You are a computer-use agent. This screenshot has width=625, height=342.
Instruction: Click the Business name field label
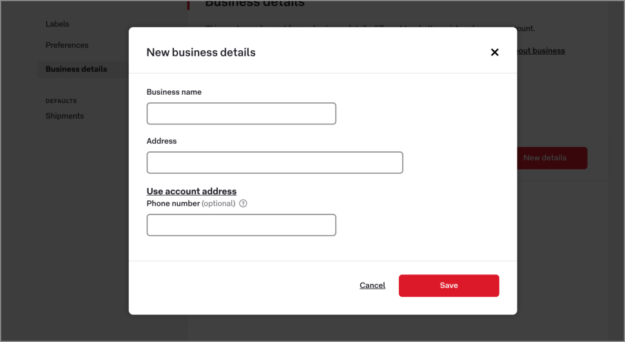[174, 92]
